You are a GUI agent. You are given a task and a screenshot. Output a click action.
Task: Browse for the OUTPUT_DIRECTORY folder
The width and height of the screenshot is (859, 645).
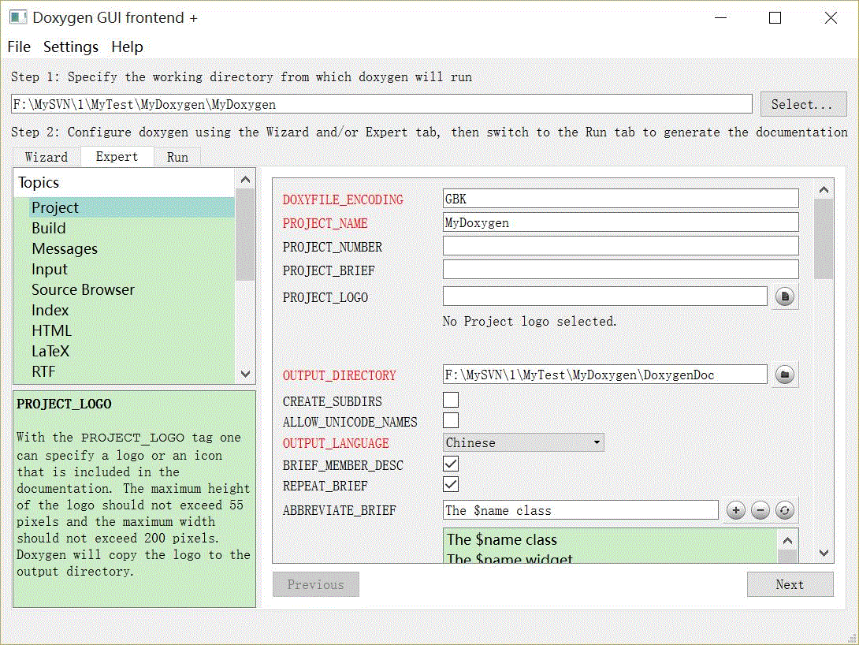click(784, 375)
